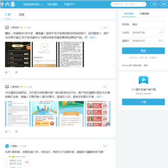168x168 pixels.
Task: Open the 特价酒店 page
Action: [x=52, y=4]
